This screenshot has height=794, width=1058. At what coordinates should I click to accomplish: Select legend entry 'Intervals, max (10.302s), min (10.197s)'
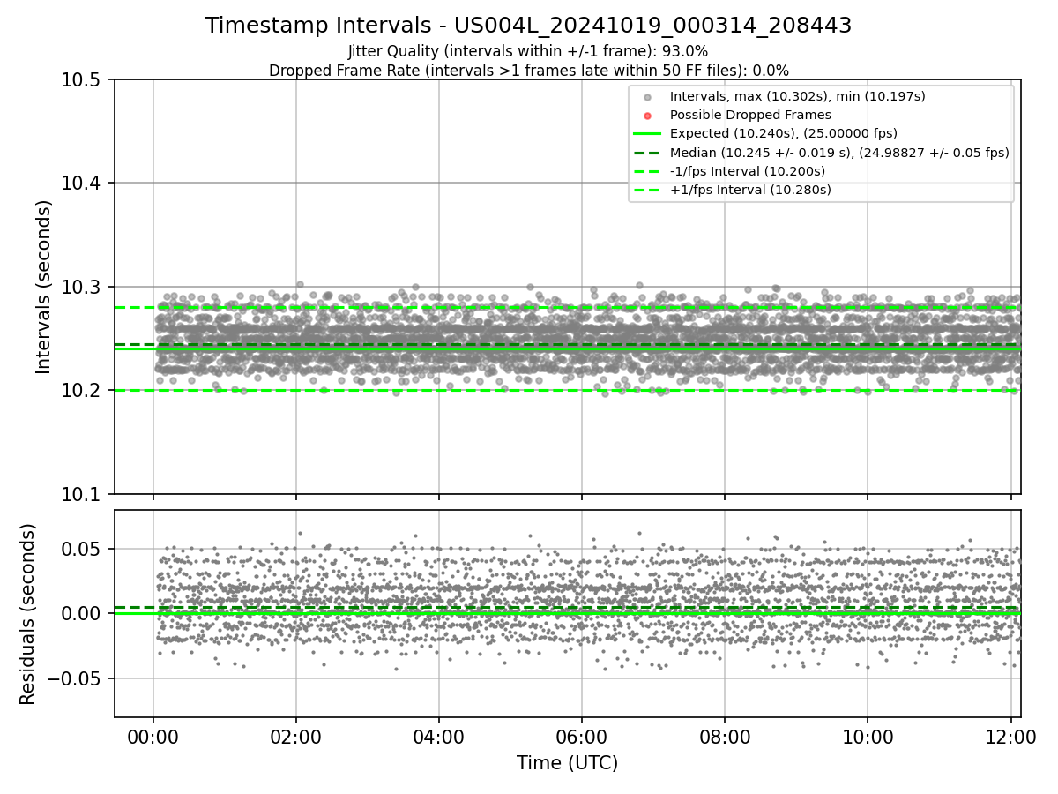pyautogui.click(x=798, y=96)
